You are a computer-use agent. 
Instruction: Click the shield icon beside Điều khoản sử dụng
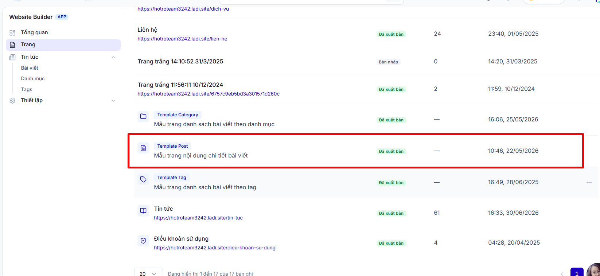click(x=143, y=241)
